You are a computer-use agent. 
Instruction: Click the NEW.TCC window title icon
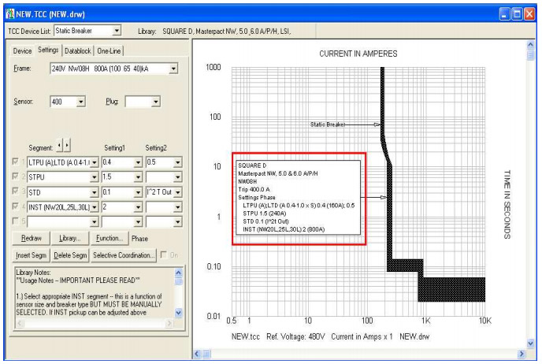point(10,14)
